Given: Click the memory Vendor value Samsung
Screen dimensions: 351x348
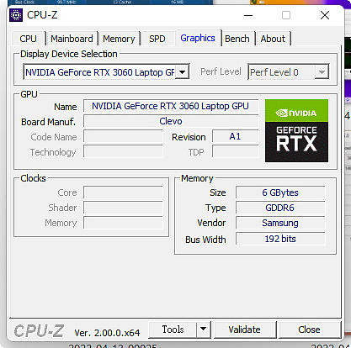Looking at the screenshot, I should [x=280, y=223].
